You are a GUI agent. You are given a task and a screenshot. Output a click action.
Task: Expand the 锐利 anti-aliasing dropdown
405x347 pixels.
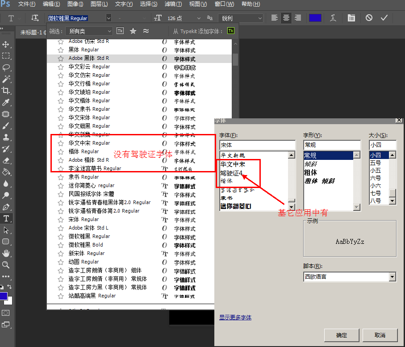240,18
